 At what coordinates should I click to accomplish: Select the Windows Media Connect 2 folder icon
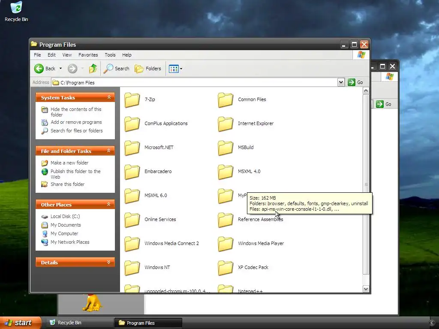(x=132, y=244)
